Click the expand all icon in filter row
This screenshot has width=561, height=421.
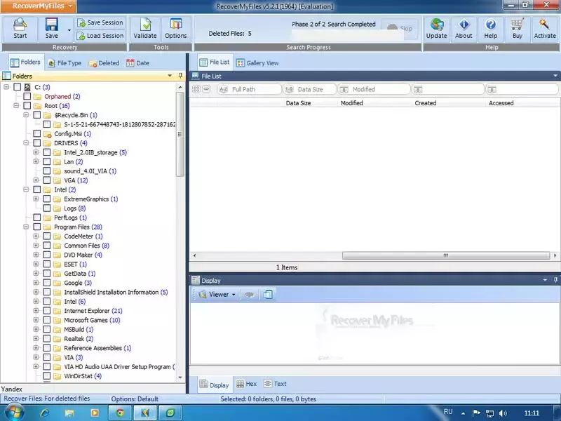196,89
